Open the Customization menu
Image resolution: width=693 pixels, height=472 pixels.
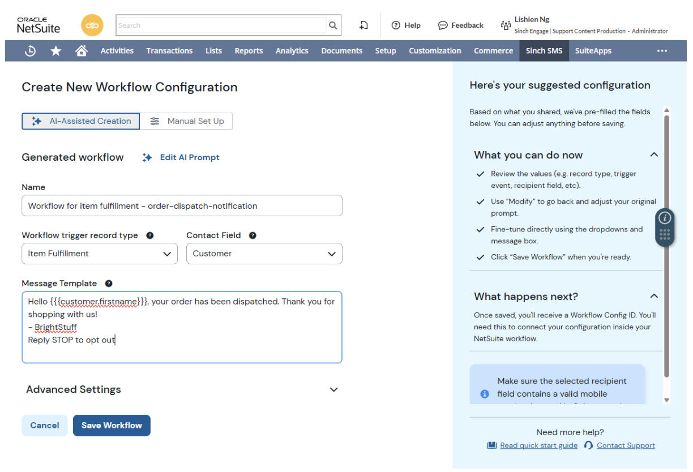(435, 51)
